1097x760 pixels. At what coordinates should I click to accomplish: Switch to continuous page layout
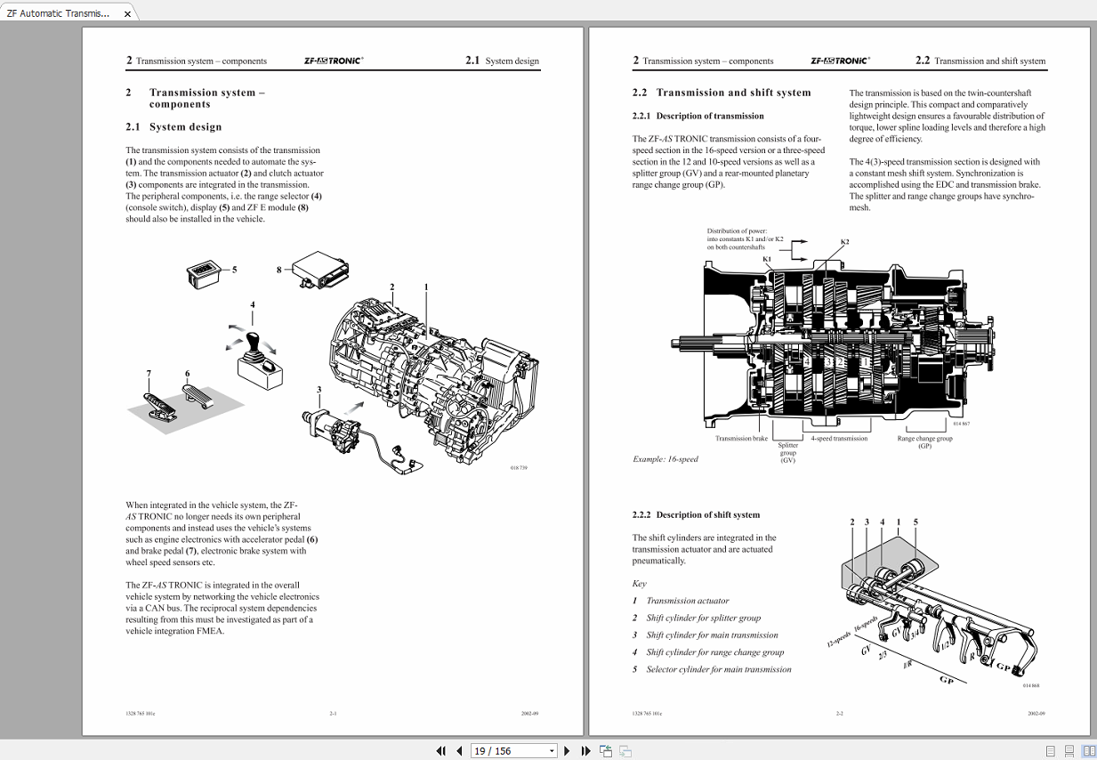click(x=1069, y=751)
